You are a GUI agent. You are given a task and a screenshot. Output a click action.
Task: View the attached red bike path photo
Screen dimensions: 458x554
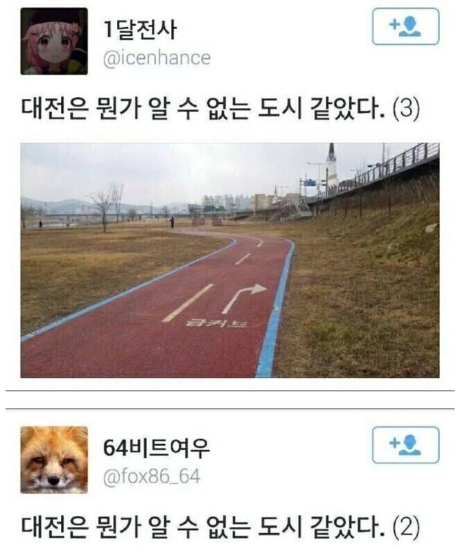230,260
